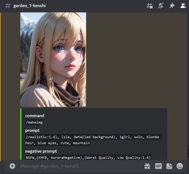Open the generated blonde girl image
This screenshot has width=189, height=174.
(x=53, y=59)
